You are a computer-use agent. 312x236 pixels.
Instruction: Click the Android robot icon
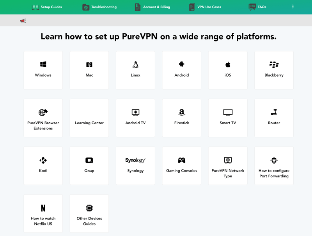point(182,64)
